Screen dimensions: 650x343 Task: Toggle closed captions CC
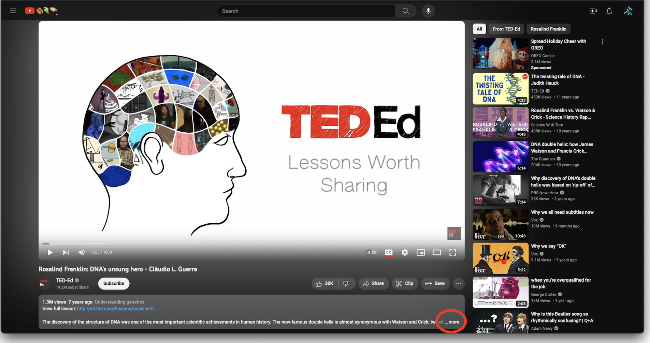(389, 252)
